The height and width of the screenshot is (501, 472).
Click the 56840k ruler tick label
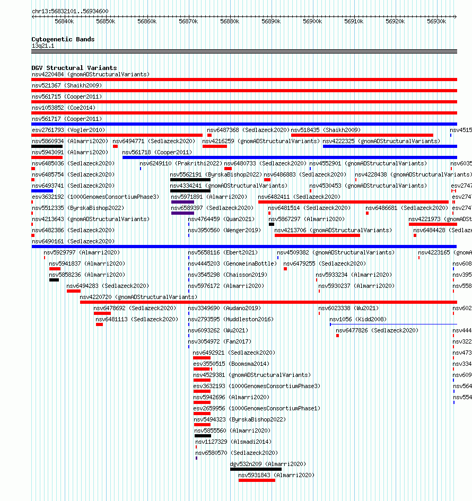64,21
